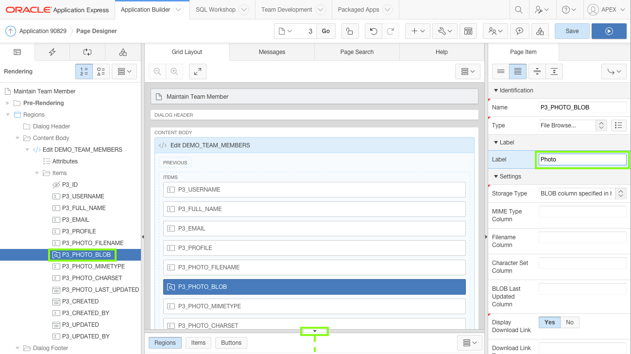Run the page with the play button
The image size is (631, 354).
click(x=609, y=31)
